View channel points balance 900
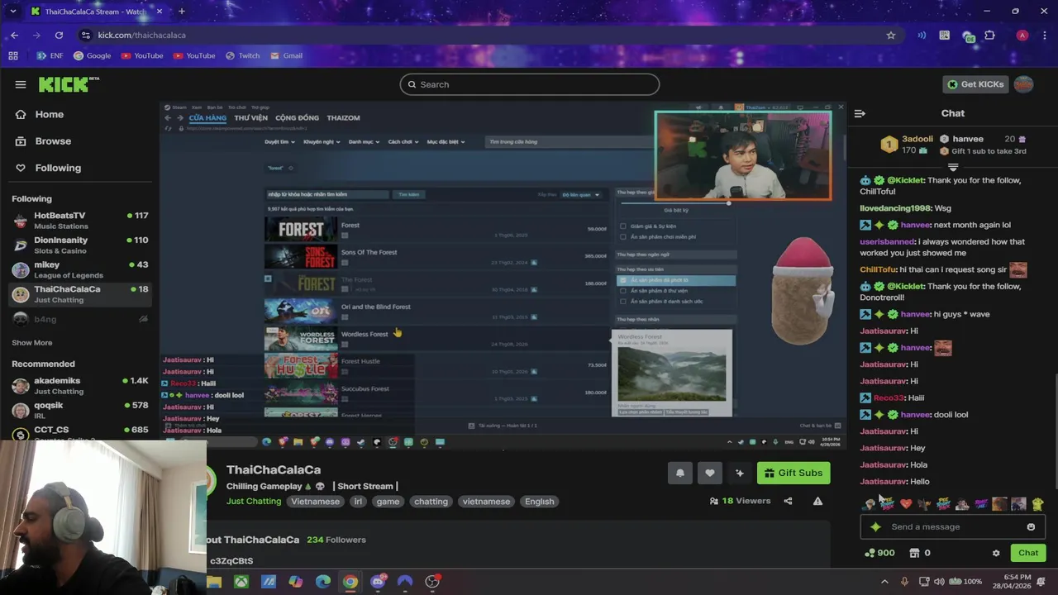The image size is (1058, 595). 879,553
